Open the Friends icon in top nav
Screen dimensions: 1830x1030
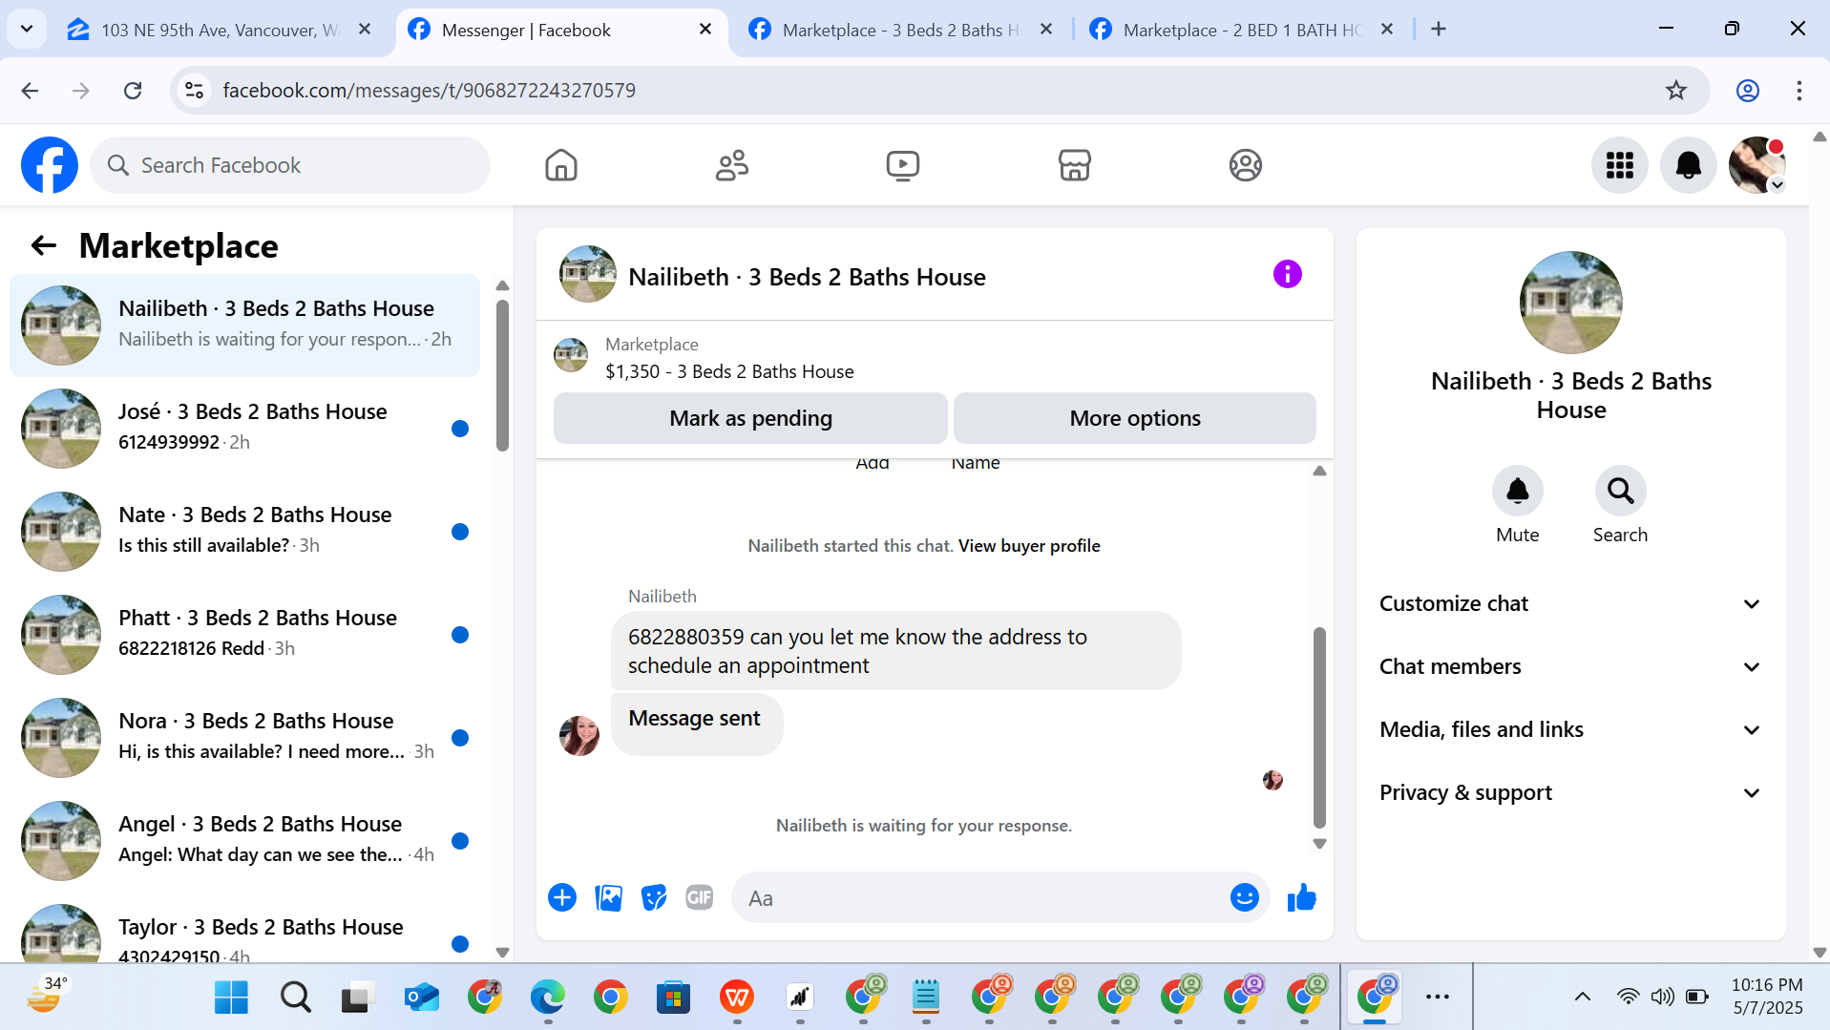[732, 165]
